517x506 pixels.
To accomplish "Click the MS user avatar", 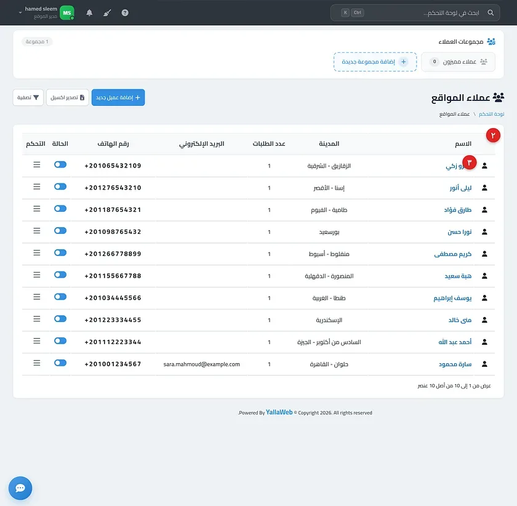I will coord(67,13).
